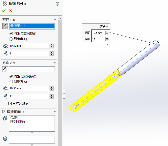
Task: Increase direction 1 instance count spinner
Action: tap(52, 52)
